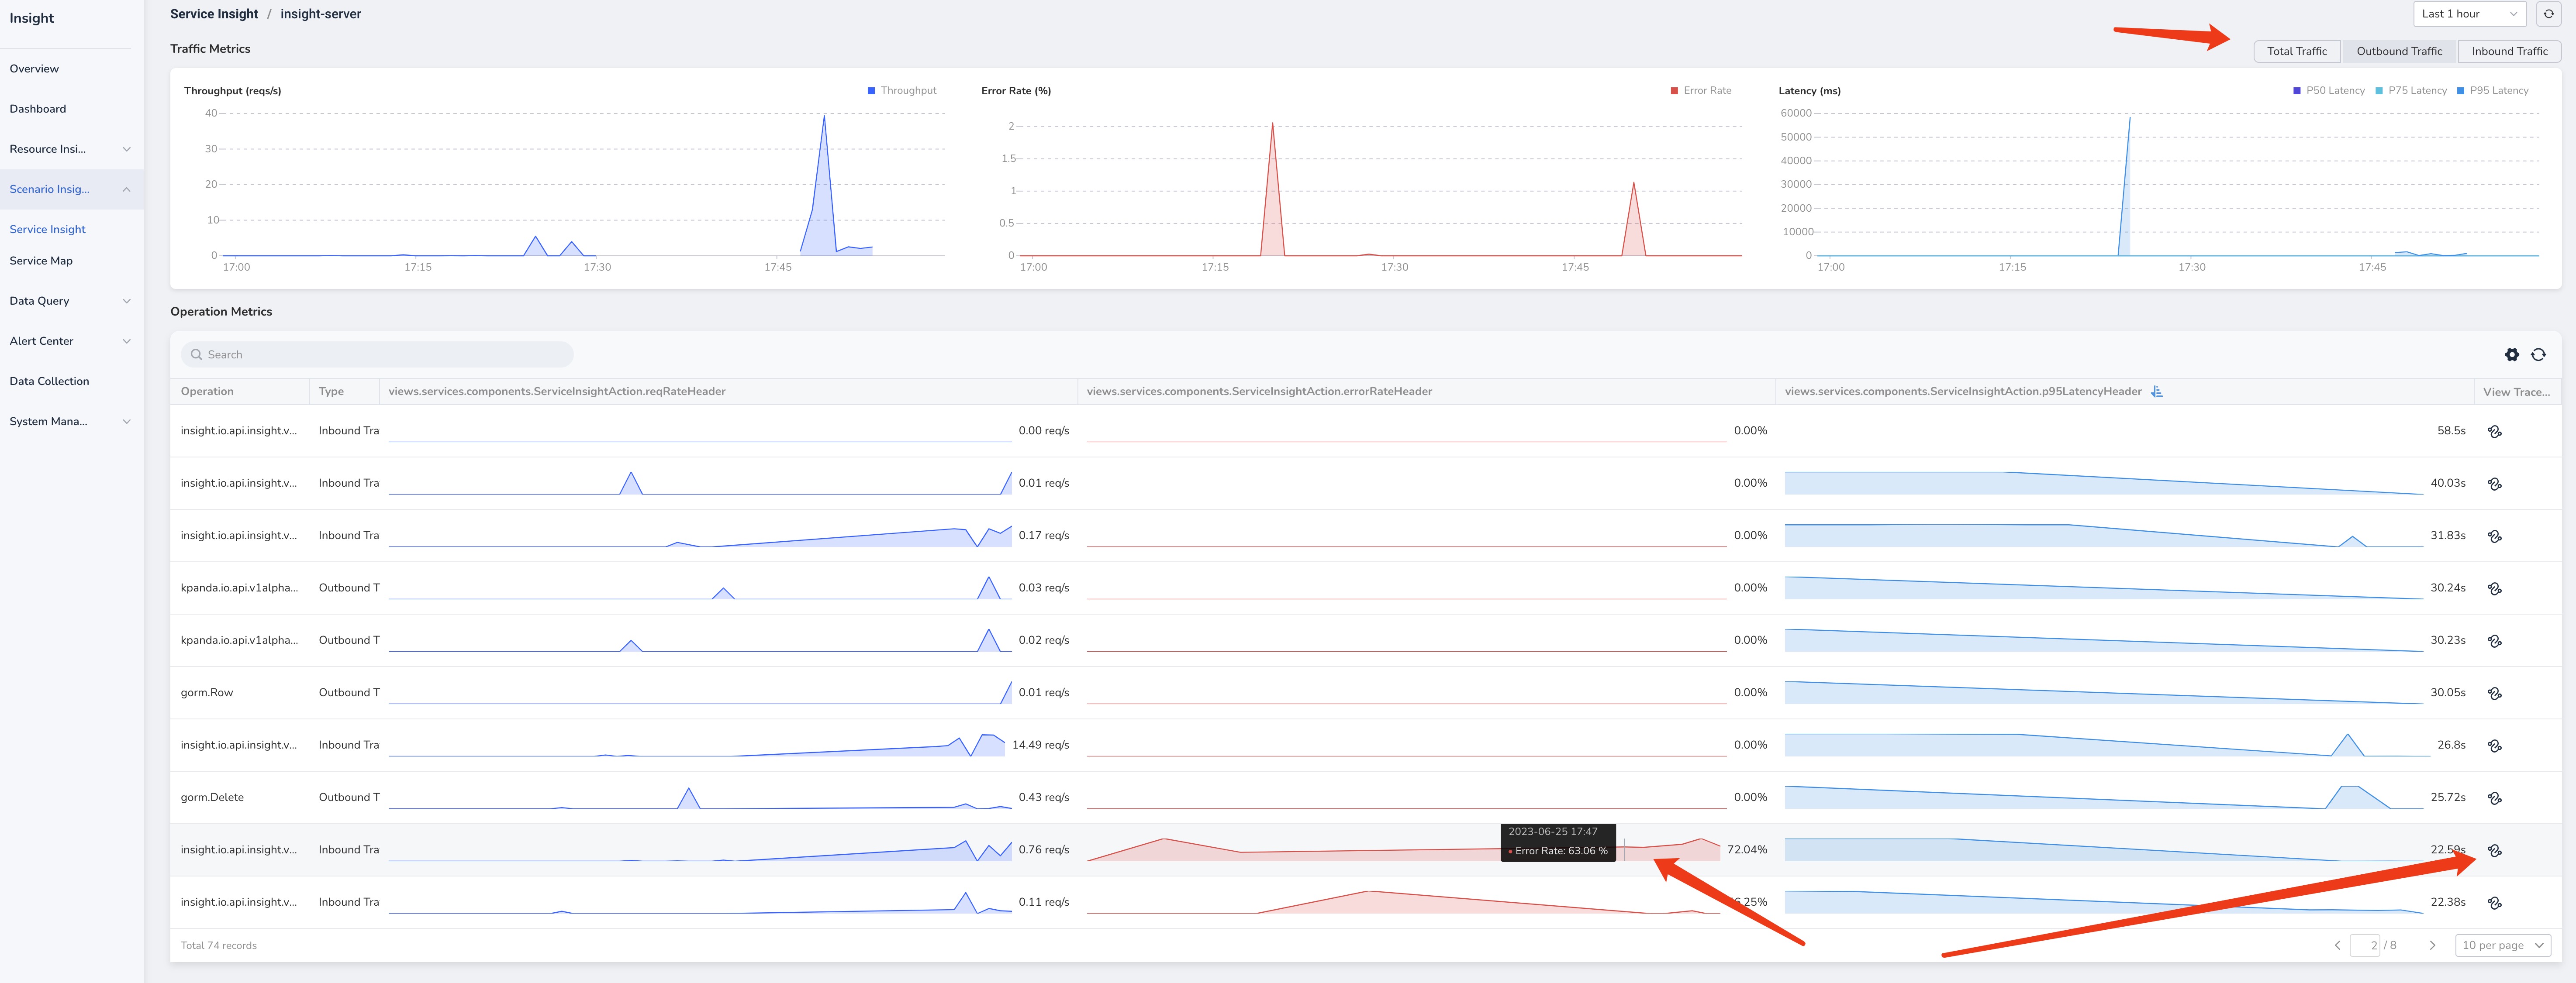
Task: Click the 14.49 req/s value
Action: [x=1040, y=744]
